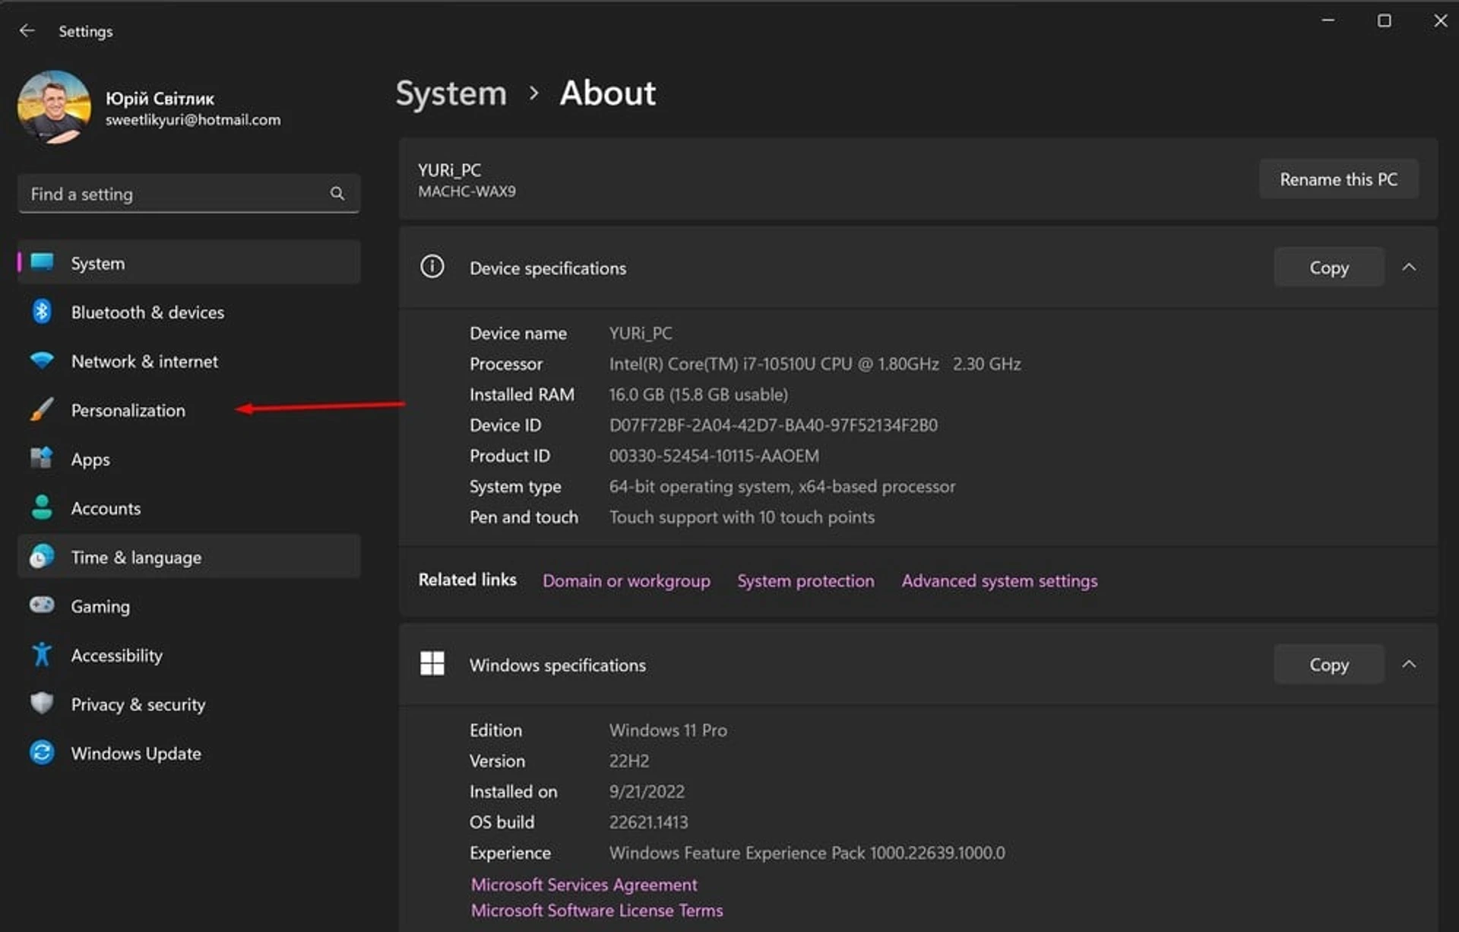Click the System type value 64-bit
Image resolution: width=1459 pixels, height=932 pixels.
coord(782,487)
